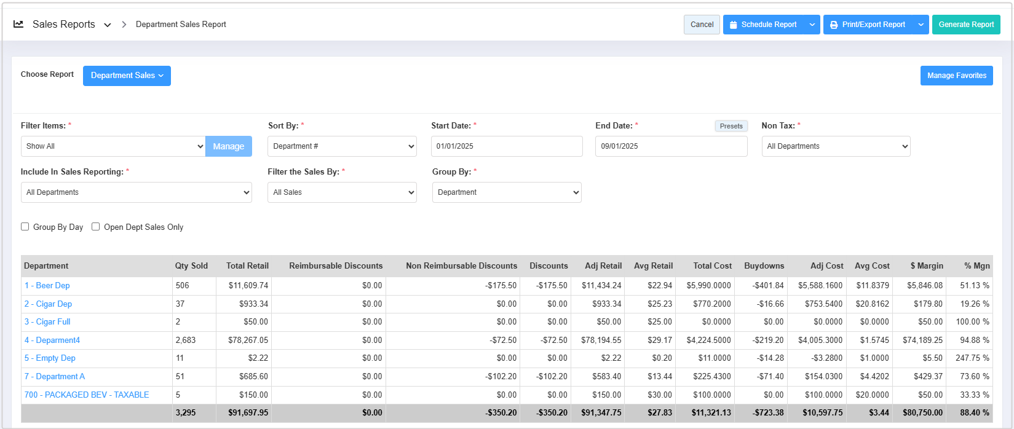Open the Schedule Report split-arrow dropdown
Image resolution: width=1014 pixels, height=429 pixels.
(812, 25)
